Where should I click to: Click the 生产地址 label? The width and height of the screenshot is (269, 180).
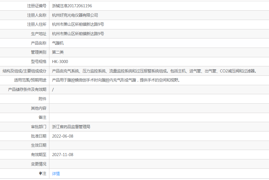click(x=38, y=34)
